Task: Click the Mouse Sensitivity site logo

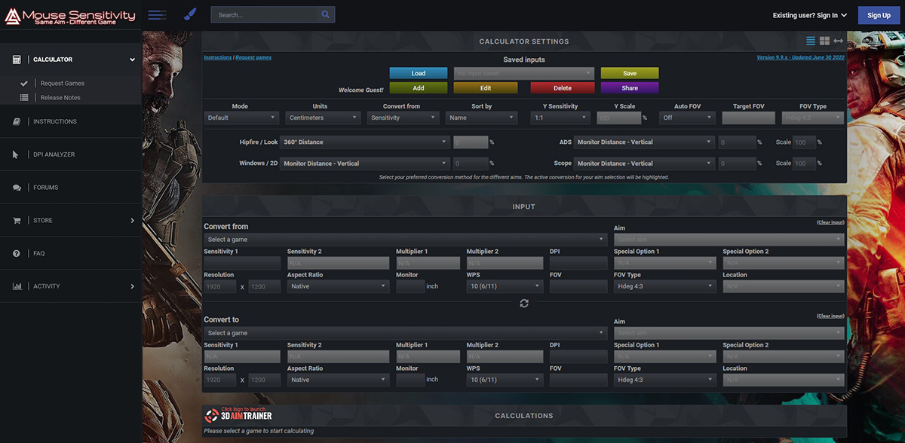Action: click(x=69, y=16)
